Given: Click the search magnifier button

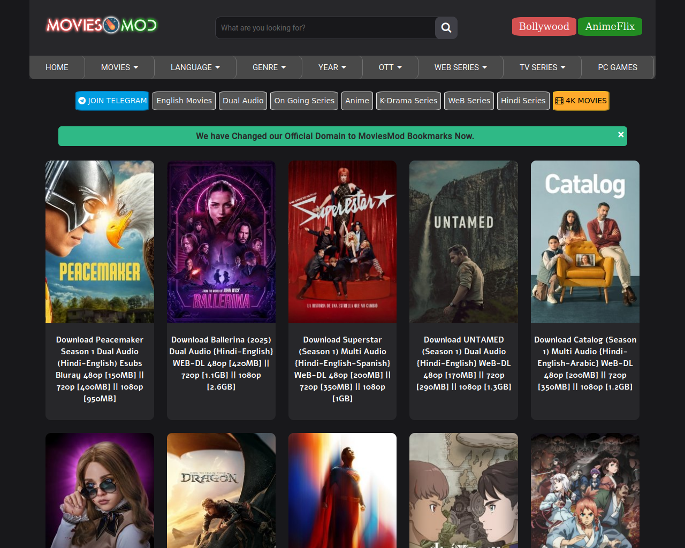Looking at the screenshot, I should tap(446, 28).
